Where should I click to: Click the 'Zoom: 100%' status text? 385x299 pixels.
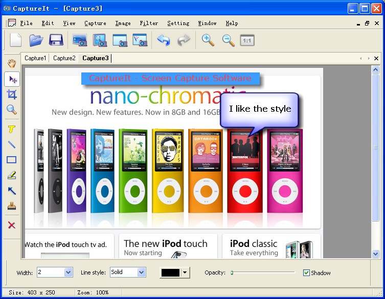[93, 292]
